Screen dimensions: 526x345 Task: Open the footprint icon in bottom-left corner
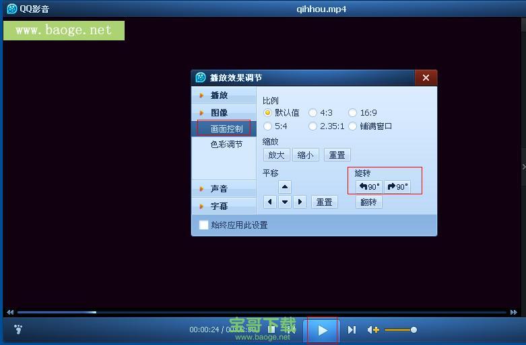[18, 329]
